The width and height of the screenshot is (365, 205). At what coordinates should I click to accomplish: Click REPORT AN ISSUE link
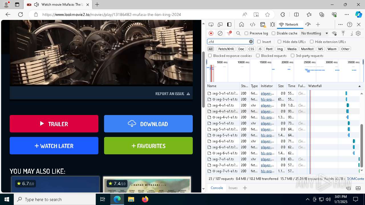pos(173,94)
